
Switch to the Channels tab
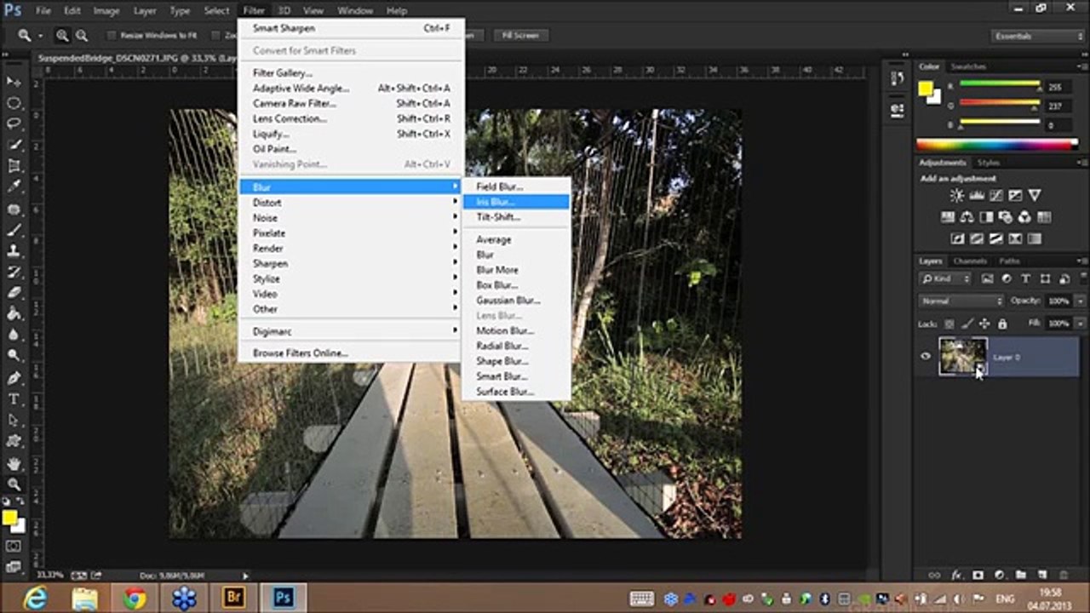pyautogui.click(x=970, y=261)
